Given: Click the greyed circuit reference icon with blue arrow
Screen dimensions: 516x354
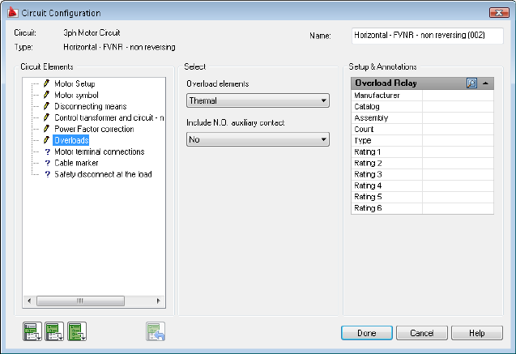Looking at the screenshot, I should (156, 331).
